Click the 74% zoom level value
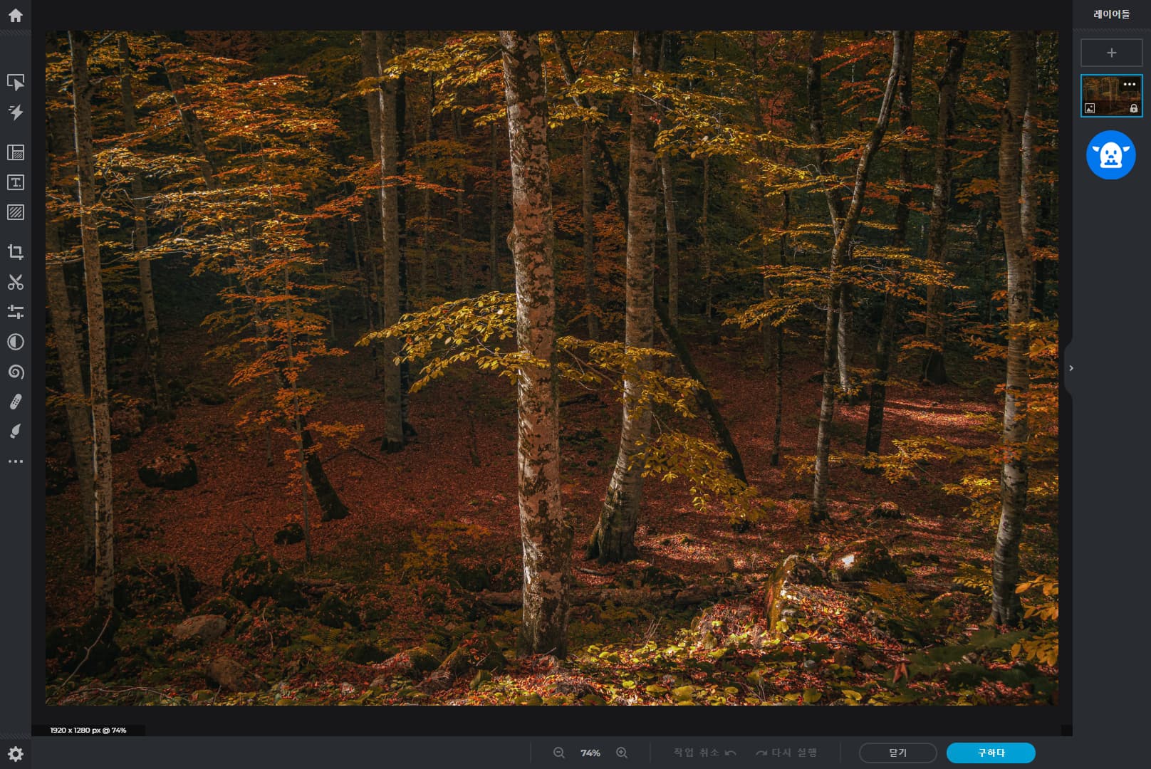 point(590,753)
